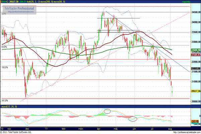Select the 100,0% Fibonacci level label
The image size is (201, 134).
(5, 67)
